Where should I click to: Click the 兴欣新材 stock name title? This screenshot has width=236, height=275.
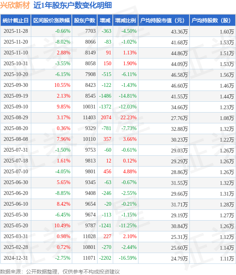(x=15, y=5)
